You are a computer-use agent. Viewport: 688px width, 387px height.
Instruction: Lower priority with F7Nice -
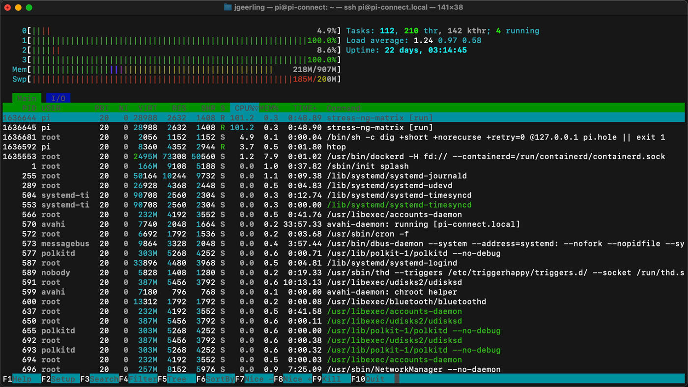tap(254, 379)
